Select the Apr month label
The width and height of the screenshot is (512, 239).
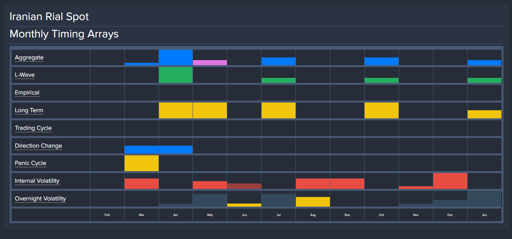(x=176, y=215)
